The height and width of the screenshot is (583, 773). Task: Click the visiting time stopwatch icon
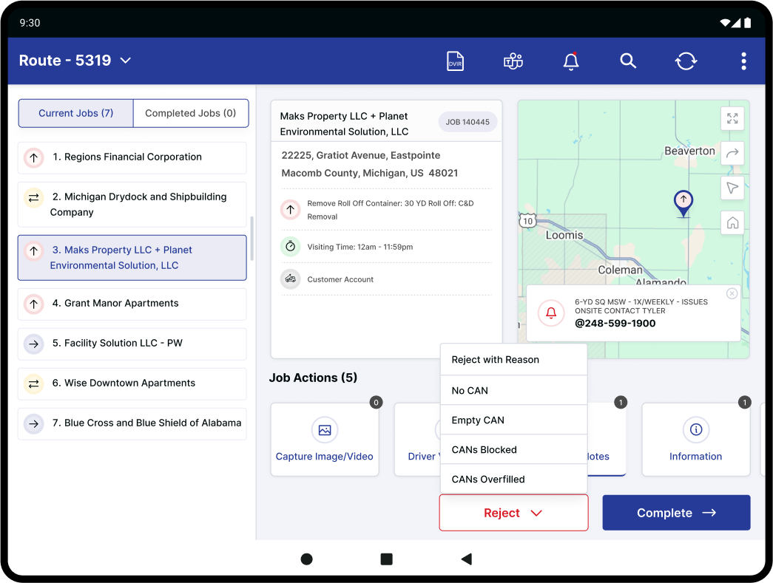(x=291, y=246)
